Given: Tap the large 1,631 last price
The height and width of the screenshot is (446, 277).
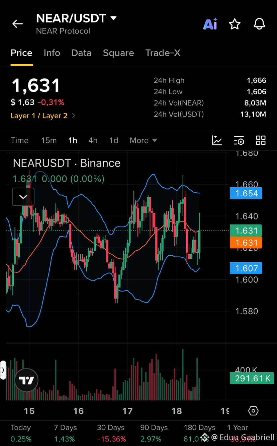Looking at the screenshot, I should 36,85.
